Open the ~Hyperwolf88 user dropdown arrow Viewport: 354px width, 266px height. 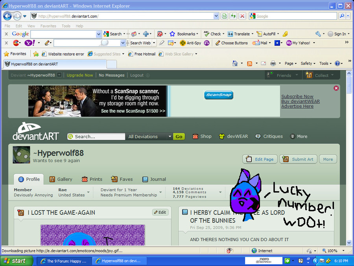click(59, 75)
